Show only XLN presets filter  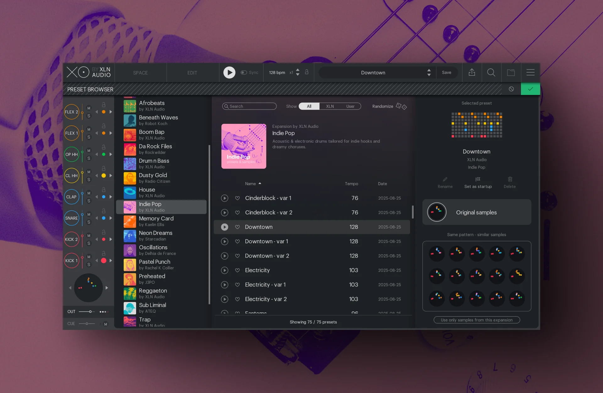(x=330, y=106)
